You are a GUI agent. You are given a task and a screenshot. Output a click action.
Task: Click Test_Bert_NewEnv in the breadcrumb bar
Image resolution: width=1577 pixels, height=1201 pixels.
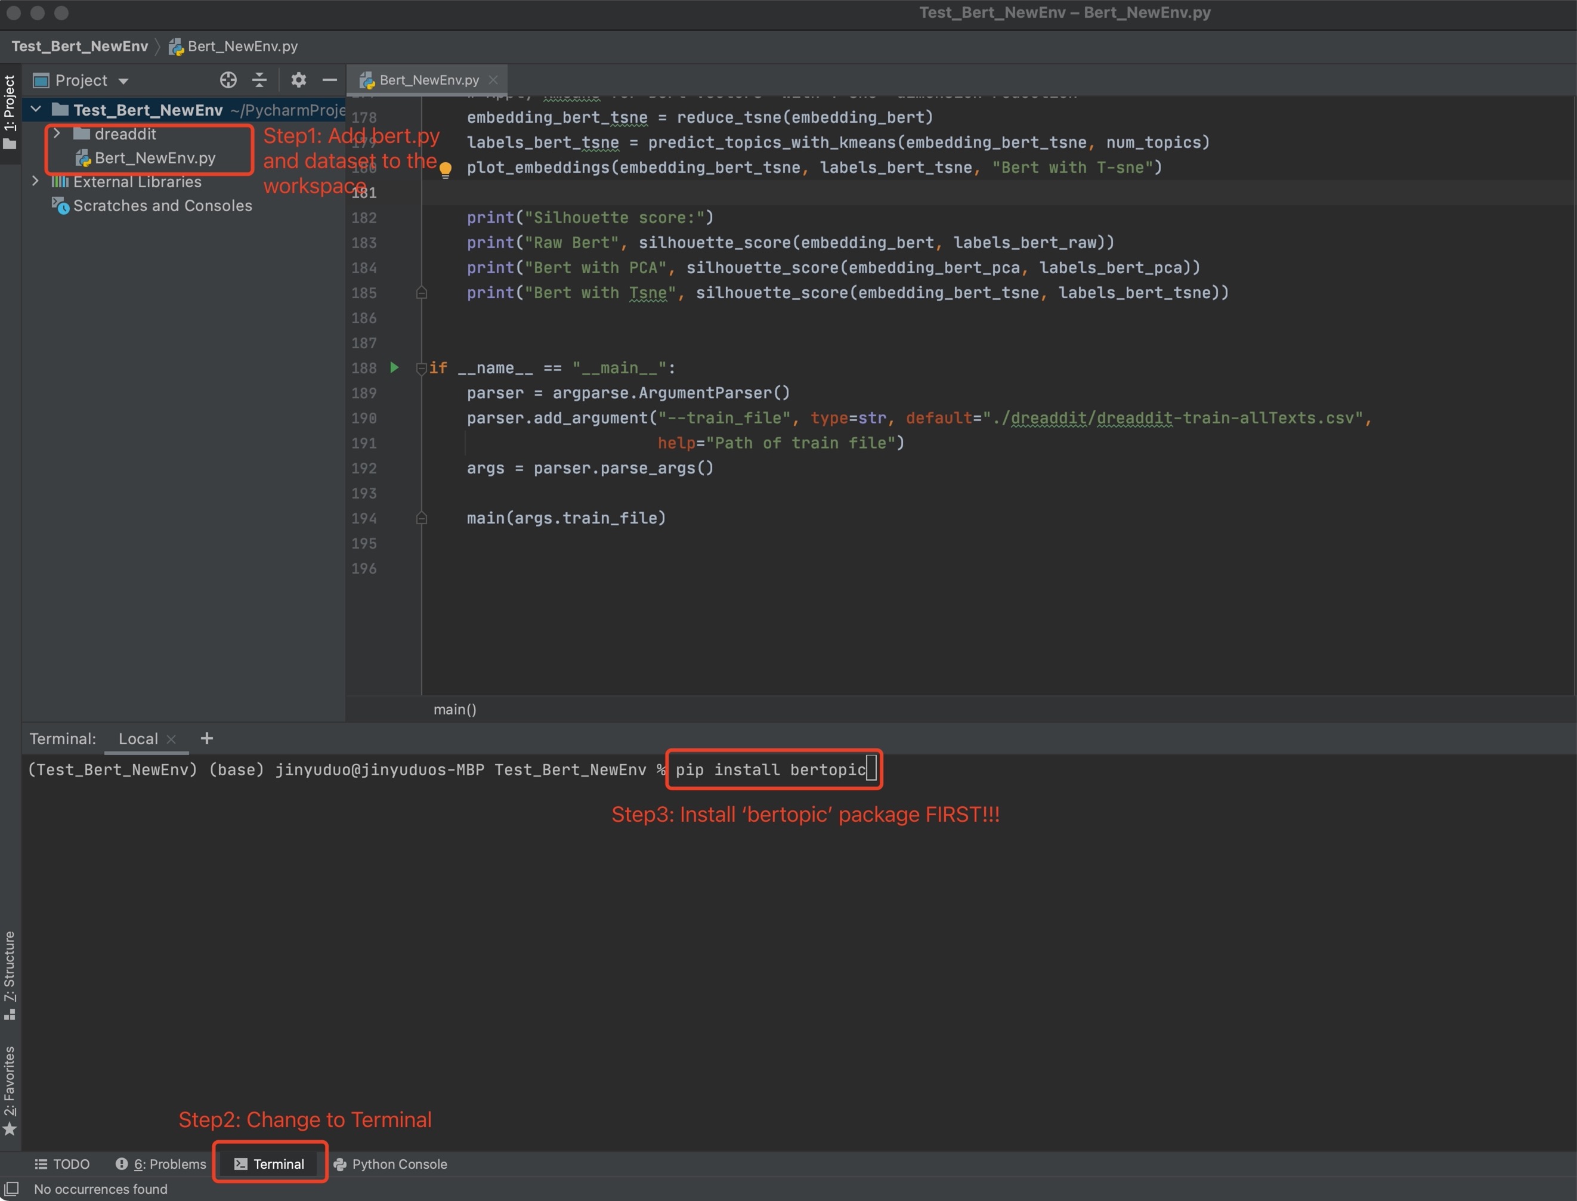pos(79,47)
